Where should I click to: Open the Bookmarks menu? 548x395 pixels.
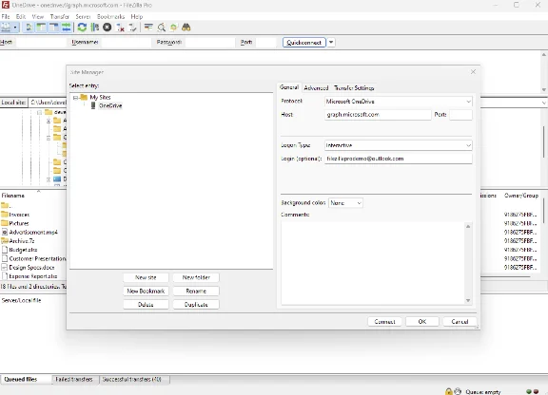pos(110,16)
